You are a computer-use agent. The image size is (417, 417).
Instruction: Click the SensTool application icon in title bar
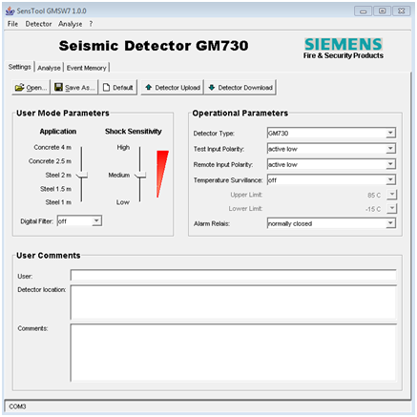10,10
